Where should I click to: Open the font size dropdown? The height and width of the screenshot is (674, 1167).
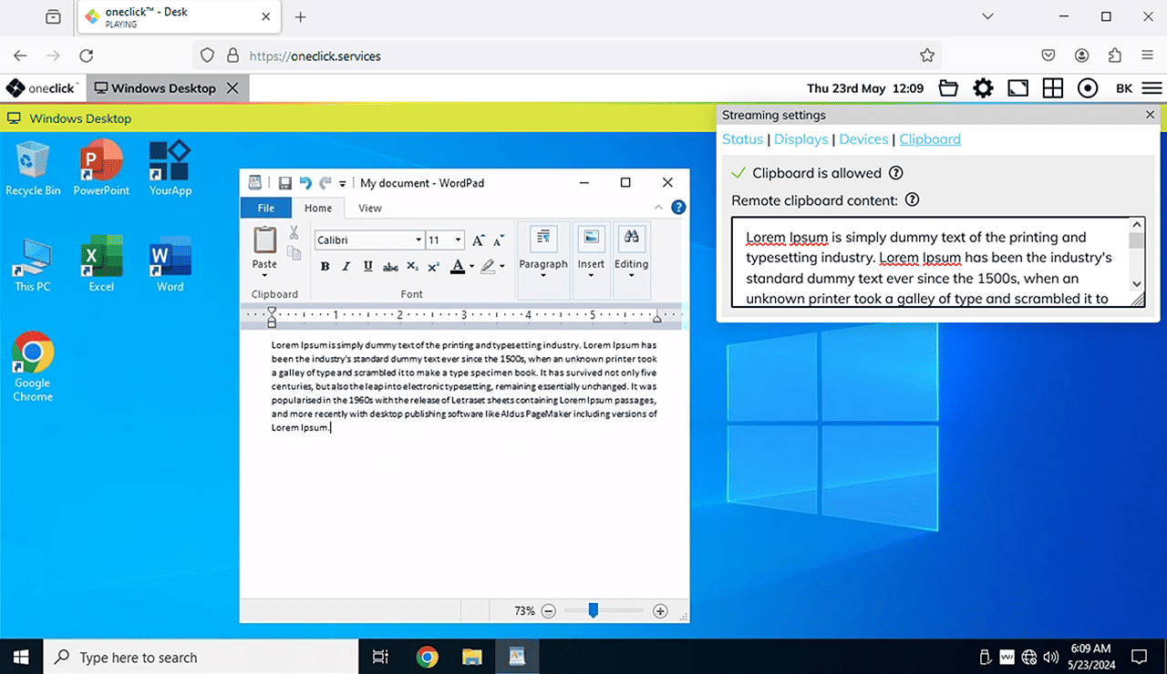pyautogui.click(x=458, y=240)
